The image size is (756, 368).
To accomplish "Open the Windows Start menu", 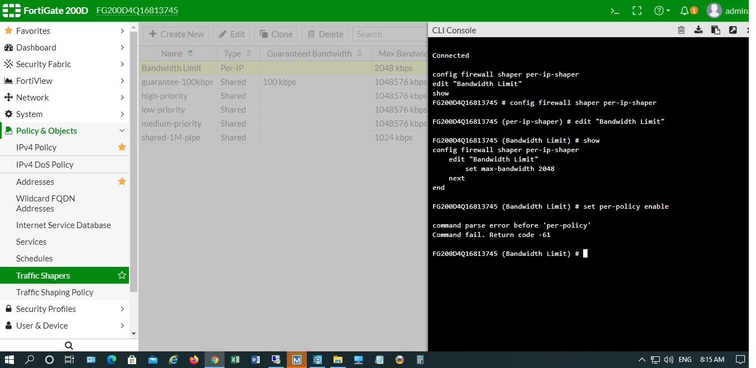I will [9, 359].
